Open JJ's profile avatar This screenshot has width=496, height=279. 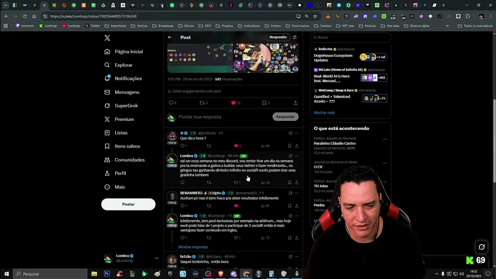[x=172, y=136]
